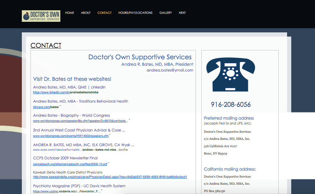Open the linkedin.com/in/andreabatesmdmba link
Screen dimensions: 315x194
66,92
